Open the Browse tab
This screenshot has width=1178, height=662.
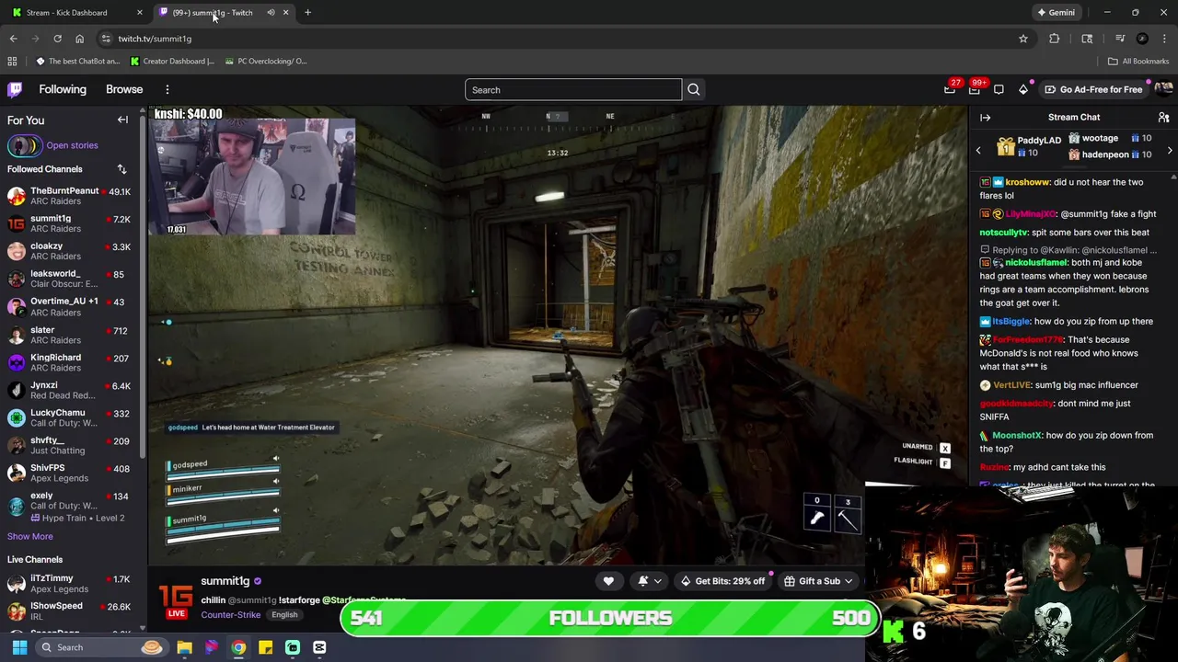point(124,89)
